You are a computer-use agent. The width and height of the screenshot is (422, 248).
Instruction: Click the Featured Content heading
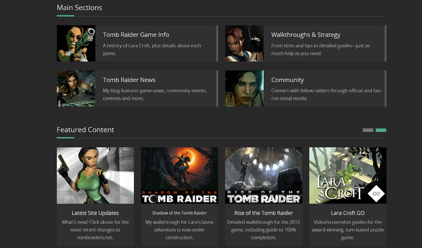[85, 129]
